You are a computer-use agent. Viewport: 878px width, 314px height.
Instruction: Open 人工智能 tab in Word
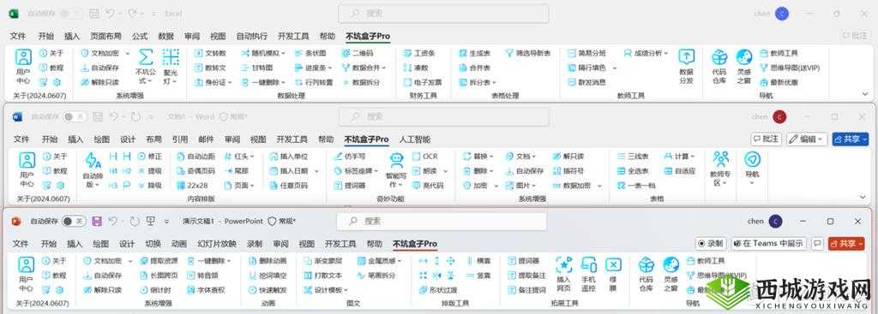click(x=415, y=139)
